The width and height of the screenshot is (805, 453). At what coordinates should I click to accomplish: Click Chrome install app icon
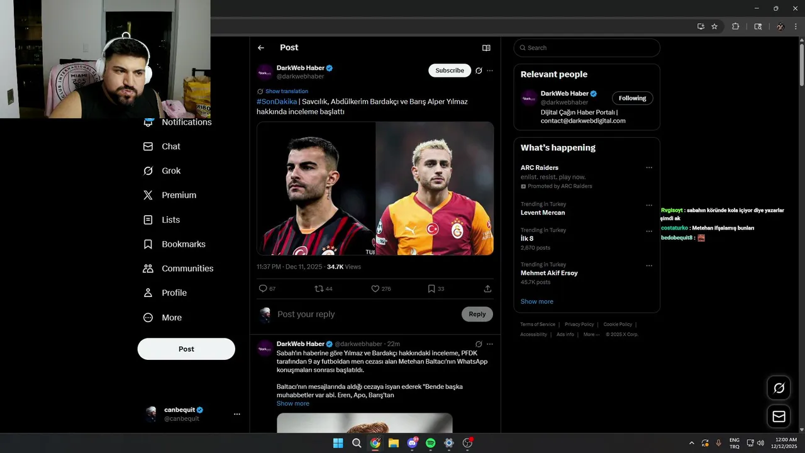(x=701, y=26)
